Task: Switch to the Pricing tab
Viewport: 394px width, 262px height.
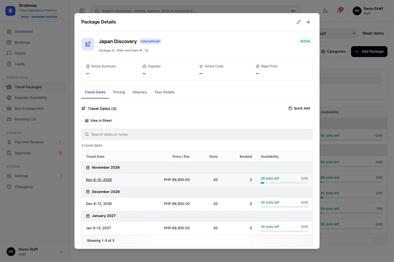Action: pyautogui.click(x=119, y=92)
